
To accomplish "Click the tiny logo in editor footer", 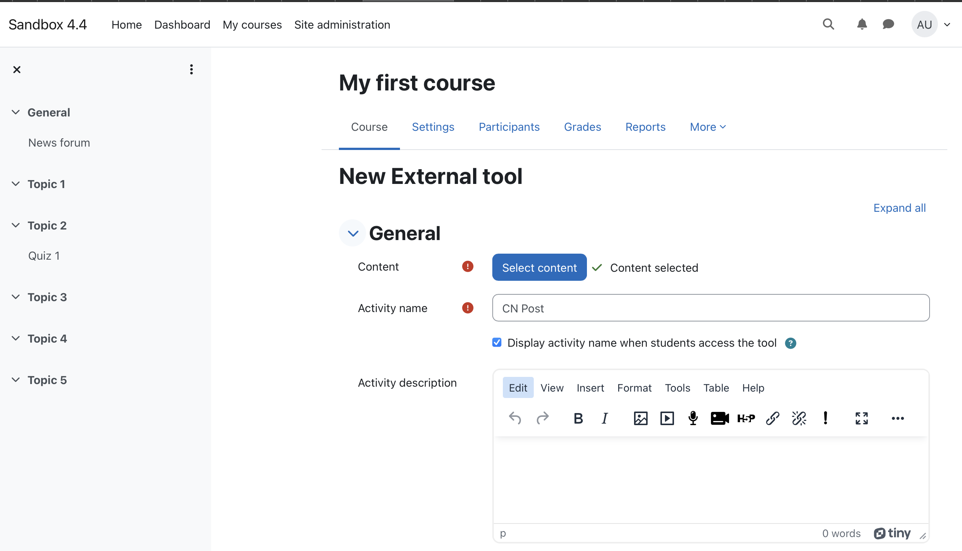I will click(x=892, y=533).
